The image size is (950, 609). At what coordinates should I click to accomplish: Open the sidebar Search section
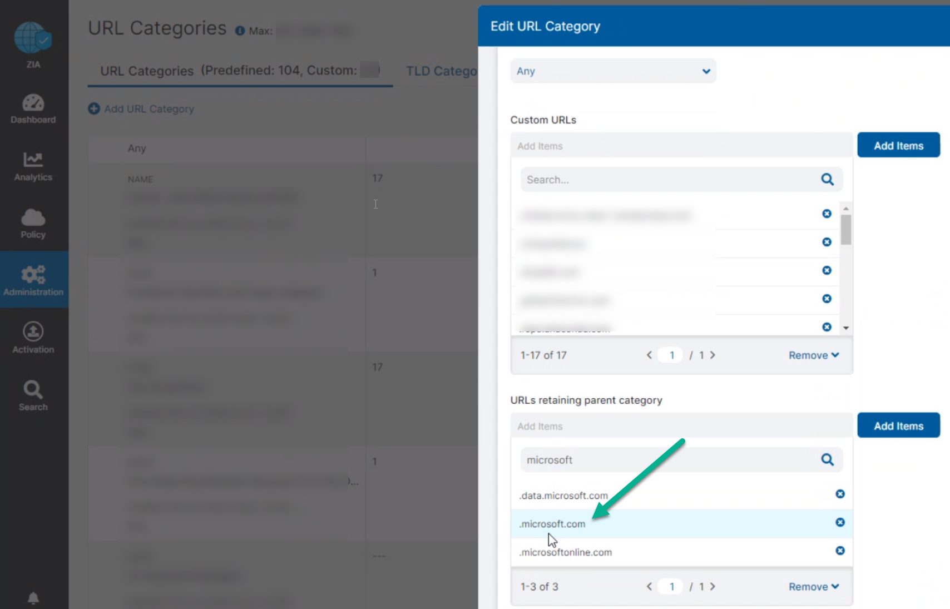point(33,395)
